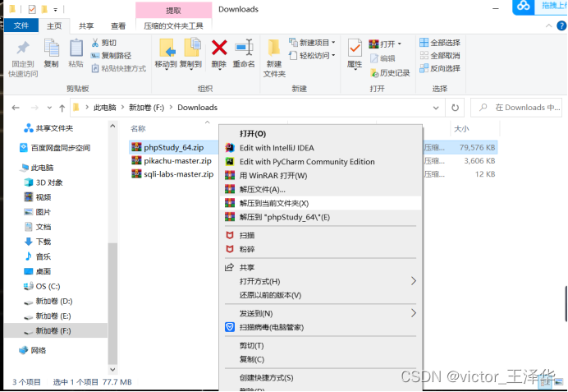Click Select none (全部取消)
568x392 pixels.
(x=440, y=56)
